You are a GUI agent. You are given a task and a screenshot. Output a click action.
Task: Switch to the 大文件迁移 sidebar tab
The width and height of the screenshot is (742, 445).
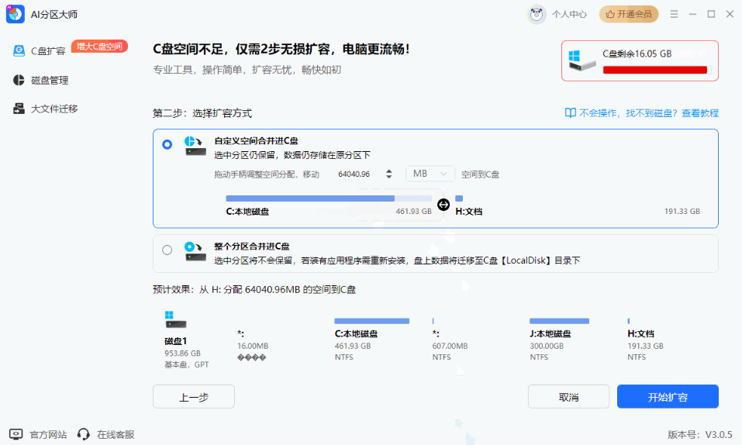click(x=54, y=109)
